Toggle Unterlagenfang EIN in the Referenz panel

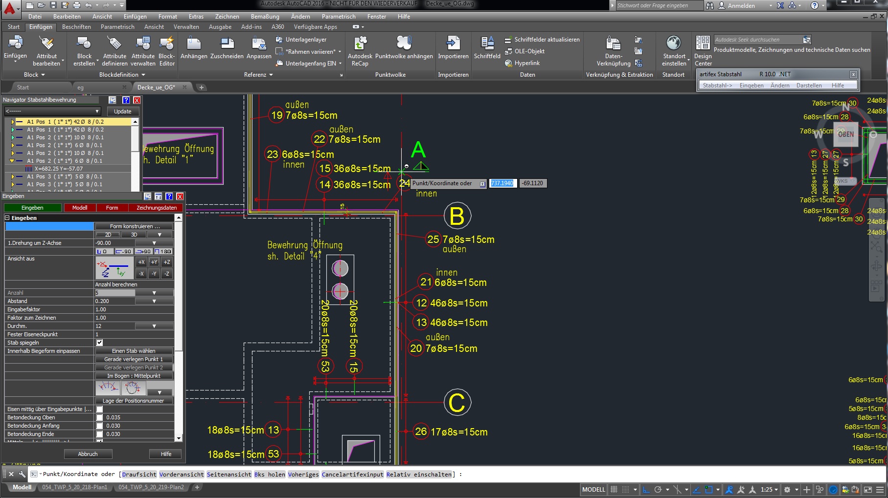[x=307, y=63]
